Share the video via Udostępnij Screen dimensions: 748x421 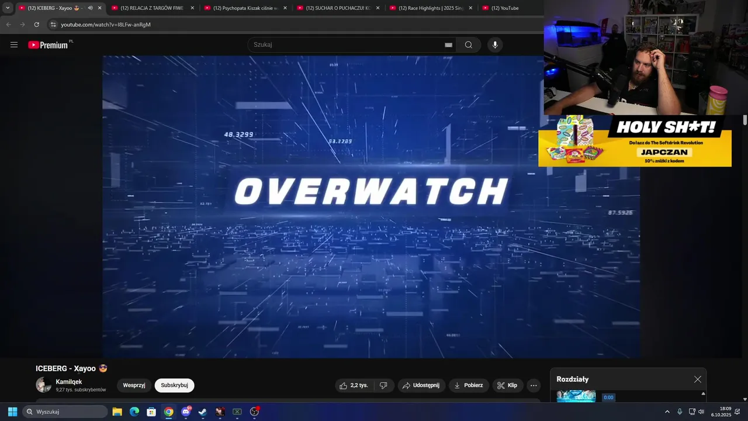(x=421, y=385)
